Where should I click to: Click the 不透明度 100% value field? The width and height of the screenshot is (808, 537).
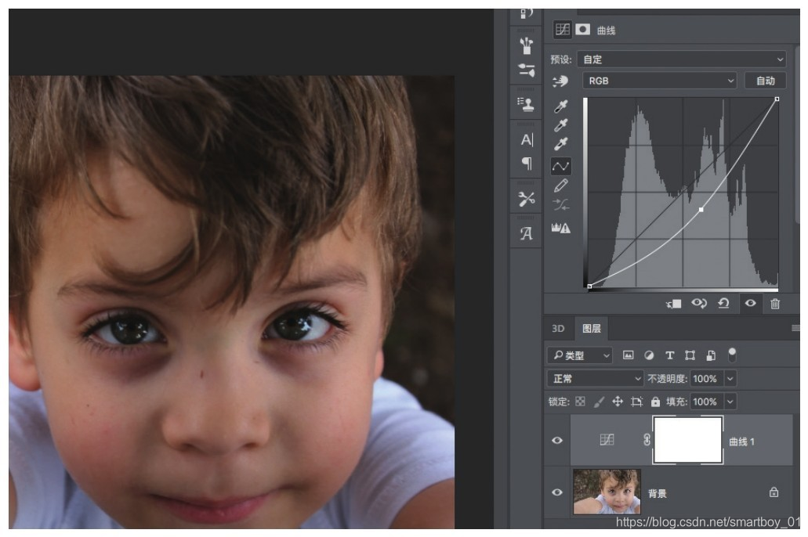point(707,378)
